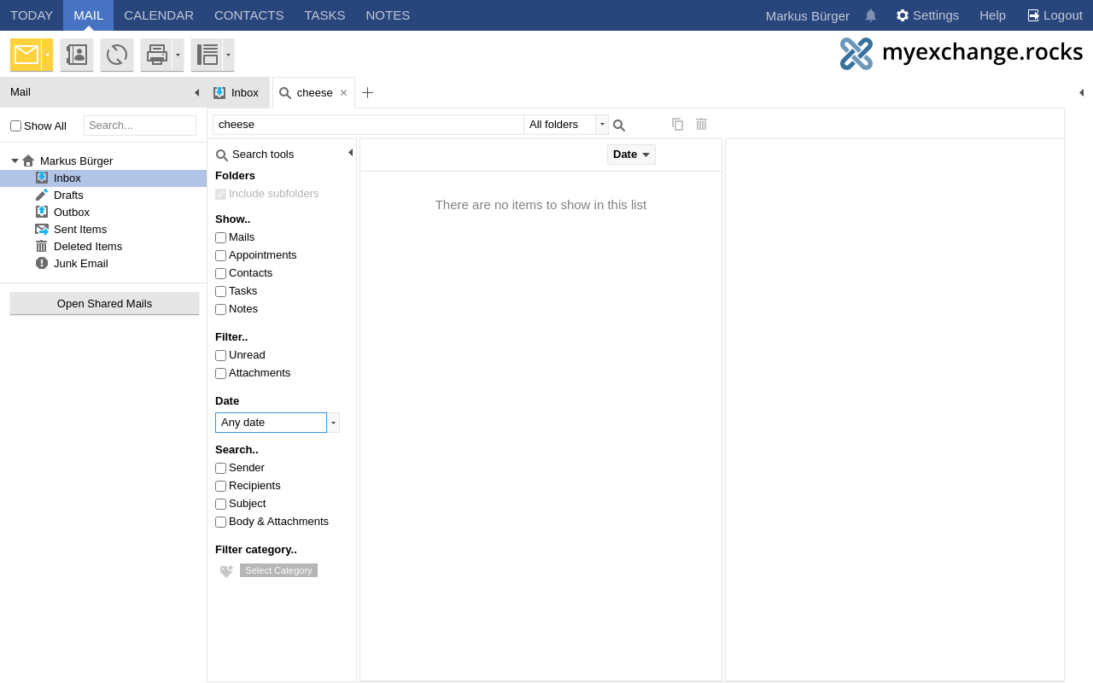Refresh mail with the sync icon
Viewport: 1093px width, 683px height.
tap(117, 55)
